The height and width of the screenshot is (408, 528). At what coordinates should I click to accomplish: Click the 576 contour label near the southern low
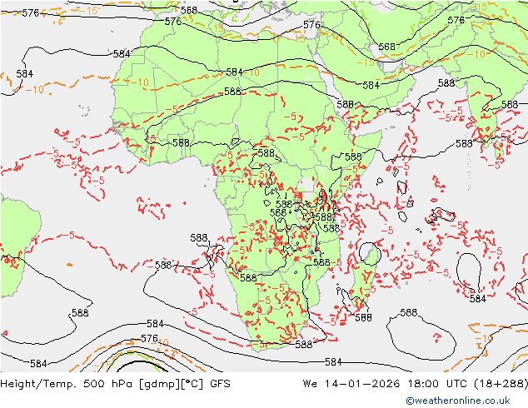pos(149,338)
